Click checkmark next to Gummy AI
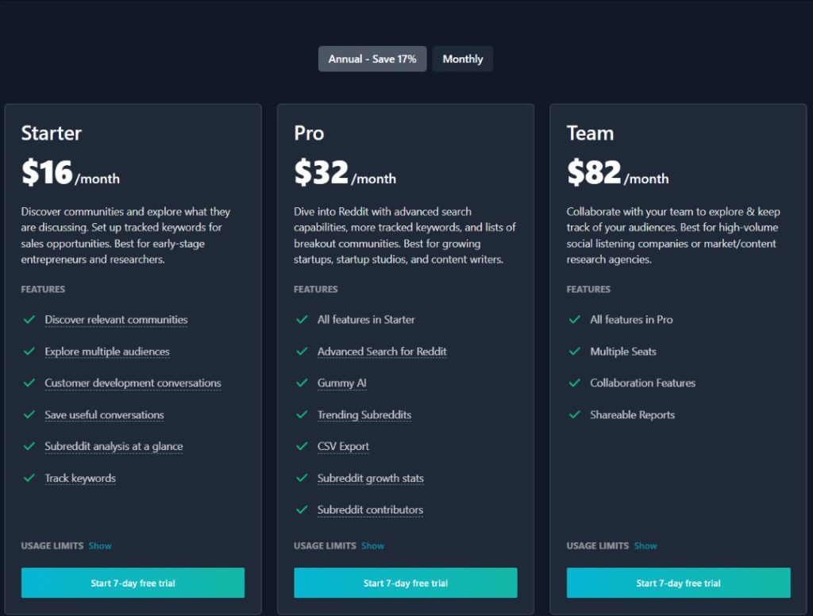 click(x=302, y=383)
